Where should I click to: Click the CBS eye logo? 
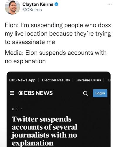click(21, 93)
